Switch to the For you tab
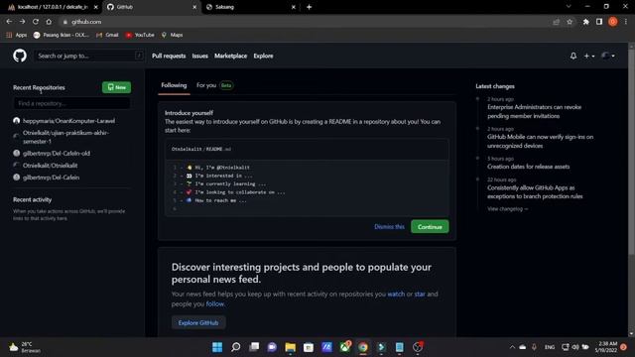The image size is (635, 357). click(214, 85)
